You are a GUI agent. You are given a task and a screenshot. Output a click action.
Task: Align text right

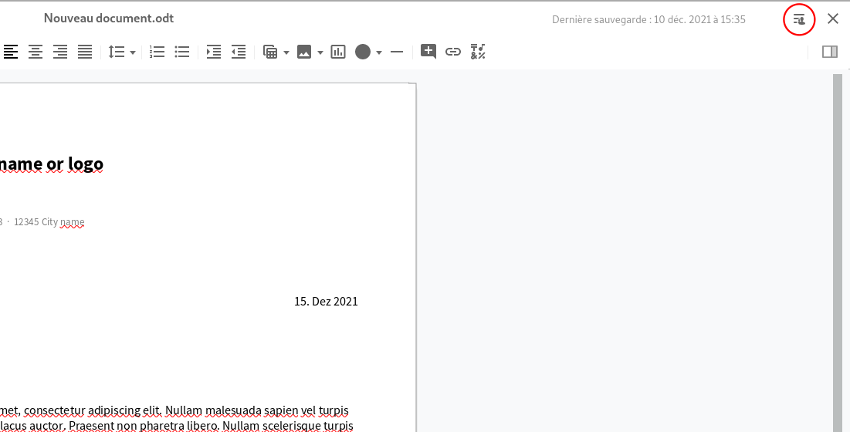(x=60, y=52)
